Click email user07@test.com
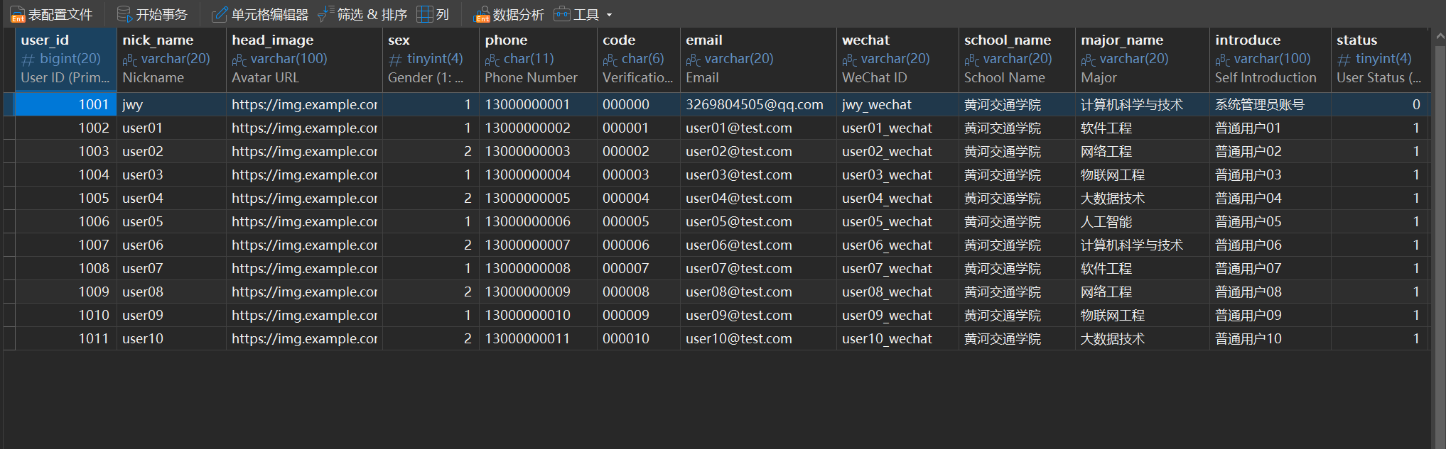The height and width of the screenshot is (449, 1446). [758, 268]
